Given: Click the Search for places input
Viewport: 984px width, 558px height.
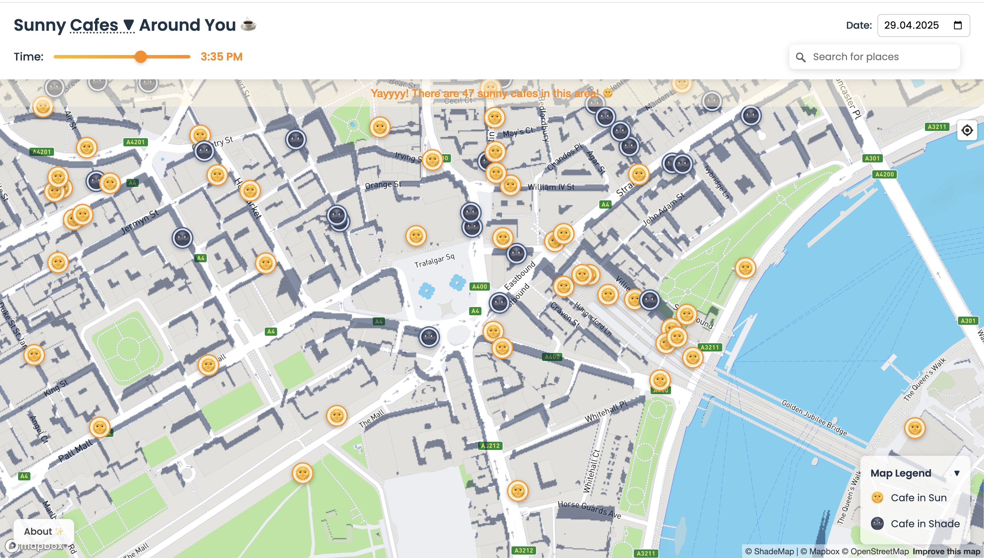Looking at the screenshot, I should point(875,57).
